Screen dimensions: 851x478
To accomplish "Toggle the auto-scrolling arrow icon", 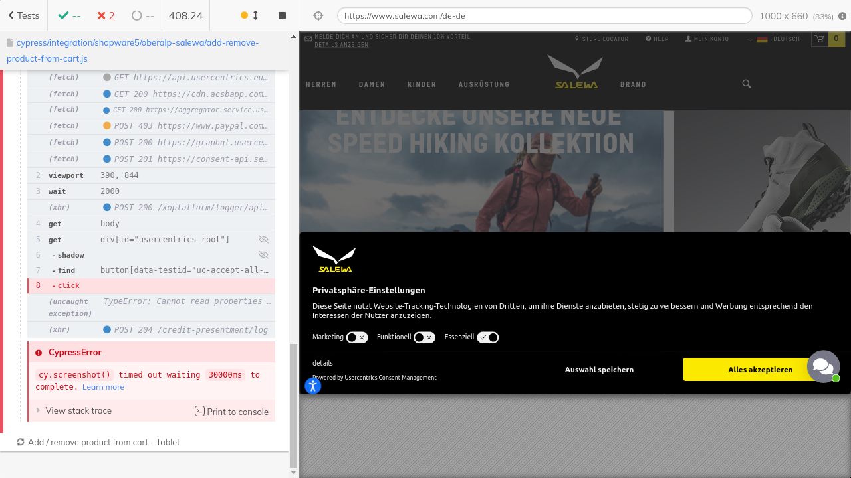I will pos(255,15).
